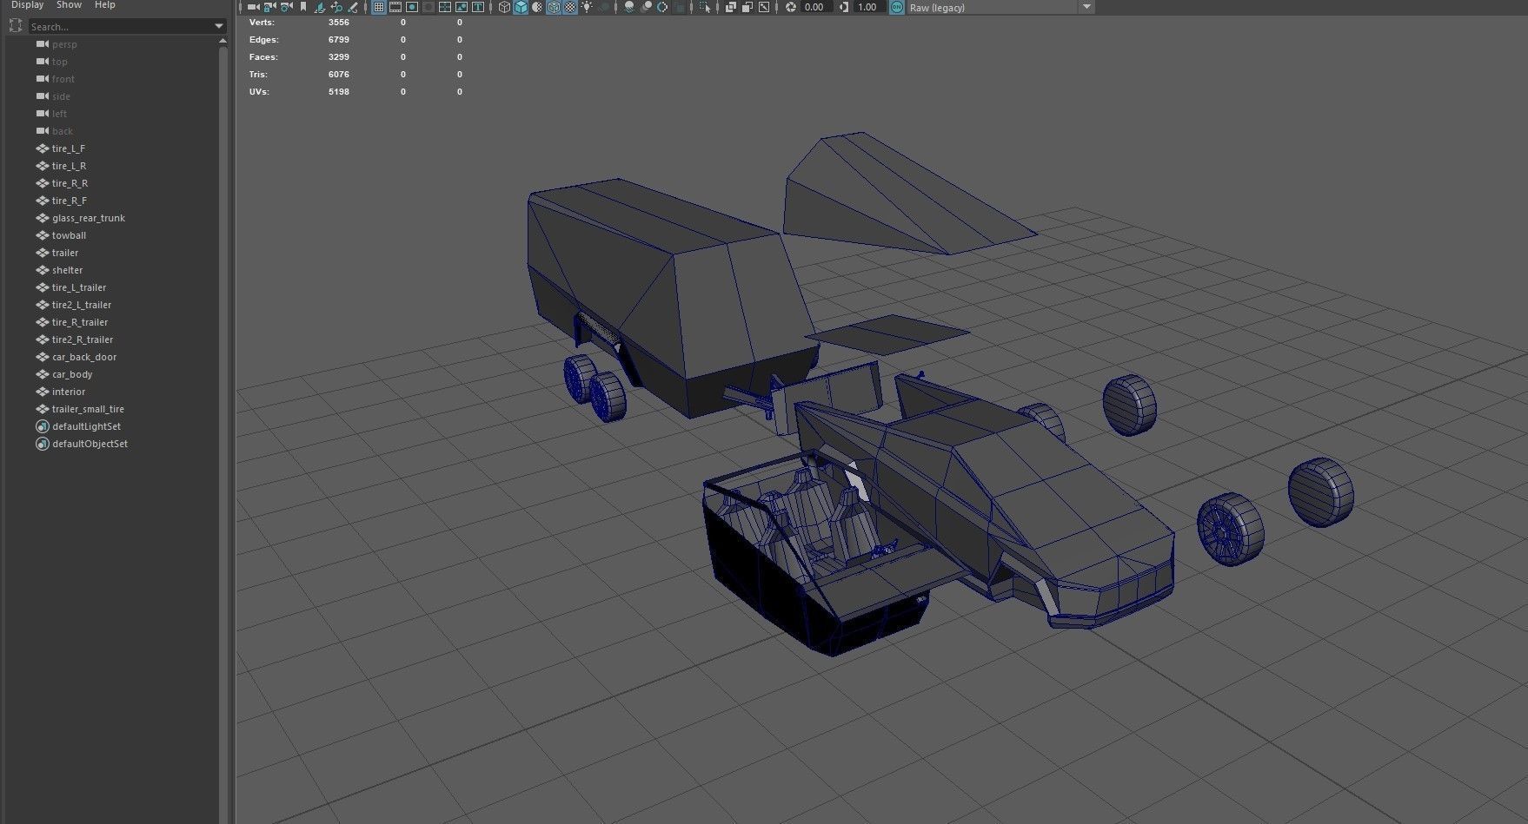The image size is (1528, 824).
Task: Click the Gamma reset icon
Action: (844, 7)
